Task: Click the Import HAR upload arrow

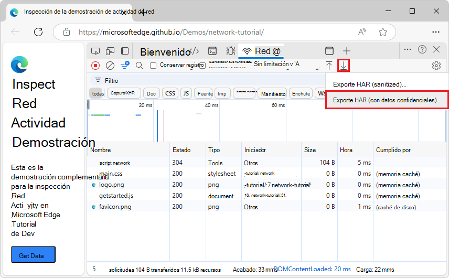Action: [329, 66]
